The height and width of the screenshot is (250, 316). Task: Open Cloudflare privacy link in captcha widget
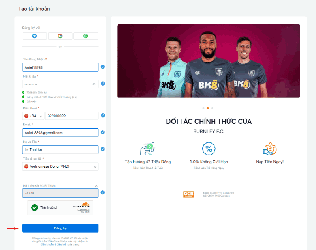click(83, 209)
